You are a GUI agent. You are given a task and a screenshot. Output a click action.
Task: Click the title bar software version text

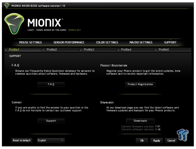coord(38,6)
